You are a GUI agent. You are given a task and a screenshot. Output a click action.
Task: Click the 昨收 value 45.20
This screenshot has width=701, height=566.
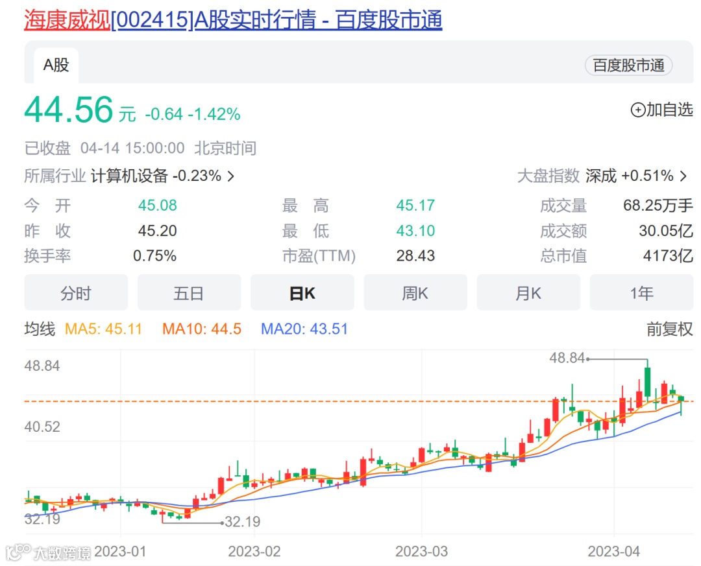click(157, 231)
